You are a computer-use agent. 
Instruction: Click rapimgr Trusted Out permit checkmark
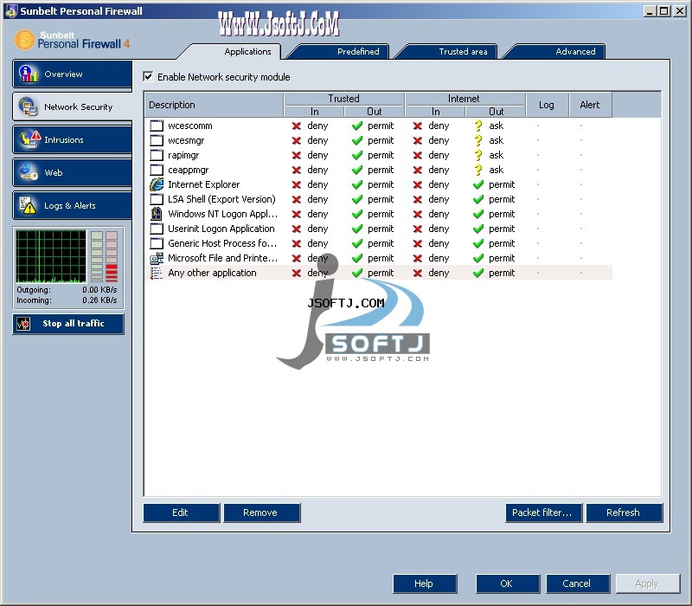[357, 155]
